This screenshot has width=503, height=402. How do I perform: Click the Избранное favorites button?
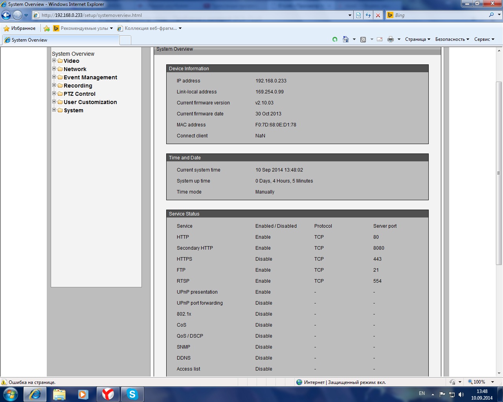pyautogui.click(x=19, y=28)
